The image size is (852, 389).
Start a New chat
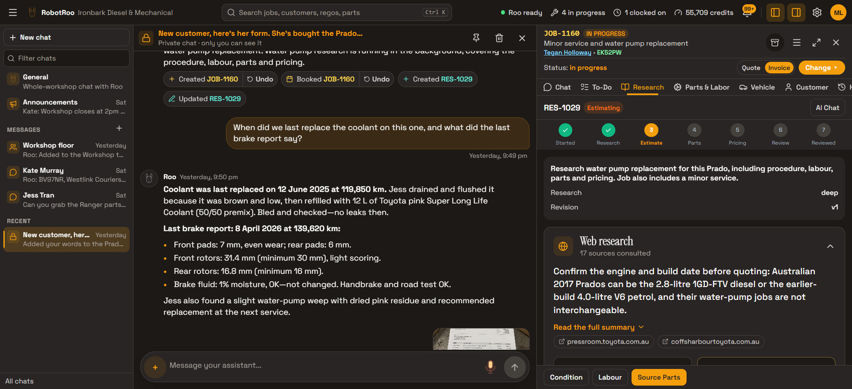[67, 37]
